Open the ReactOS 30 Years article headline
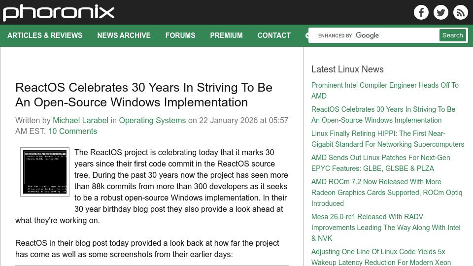 pos(144,95)
